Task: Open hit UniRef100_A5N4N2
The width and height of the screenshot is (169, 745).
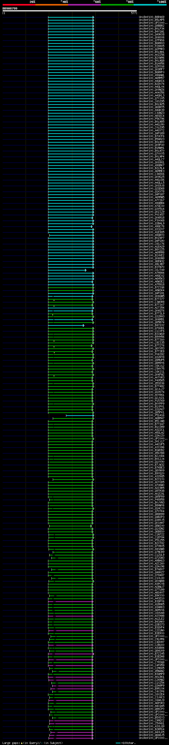Action: click(152, 671)
